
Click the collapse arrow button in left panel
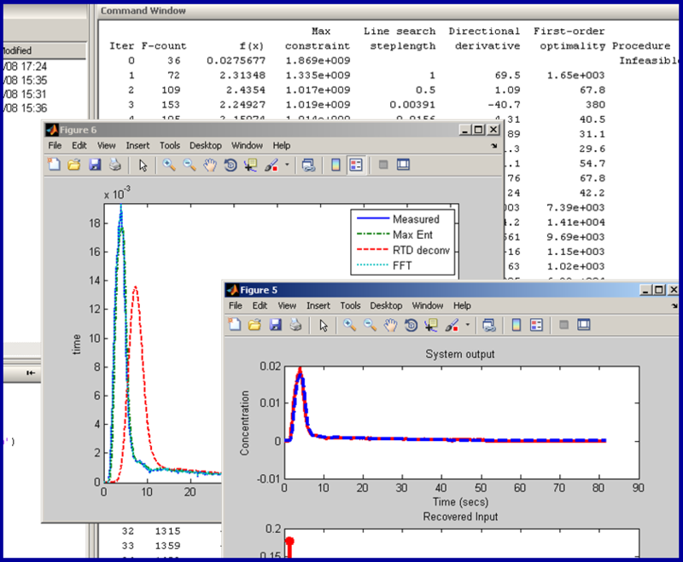tap(31, 373)
